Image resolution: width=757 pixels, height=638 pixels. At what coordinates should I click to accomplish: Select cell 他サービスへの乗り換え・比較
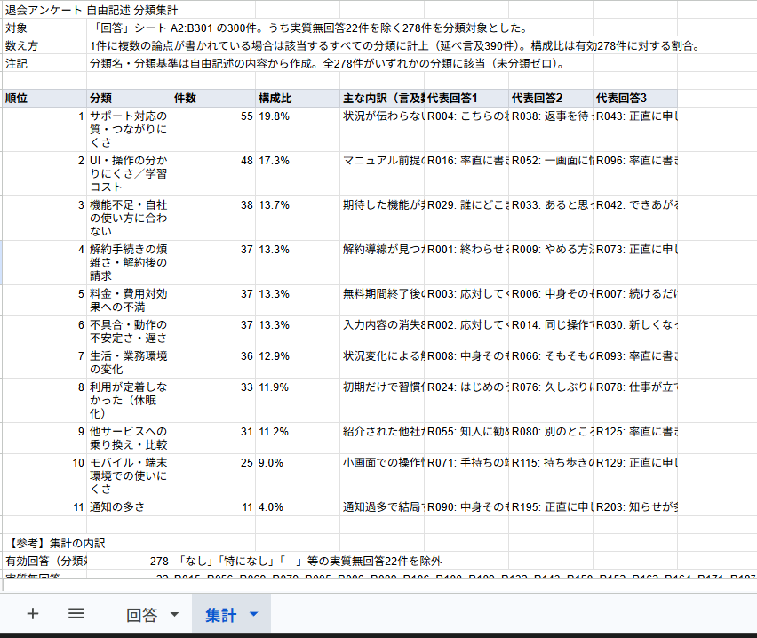(x=129, y=437)
